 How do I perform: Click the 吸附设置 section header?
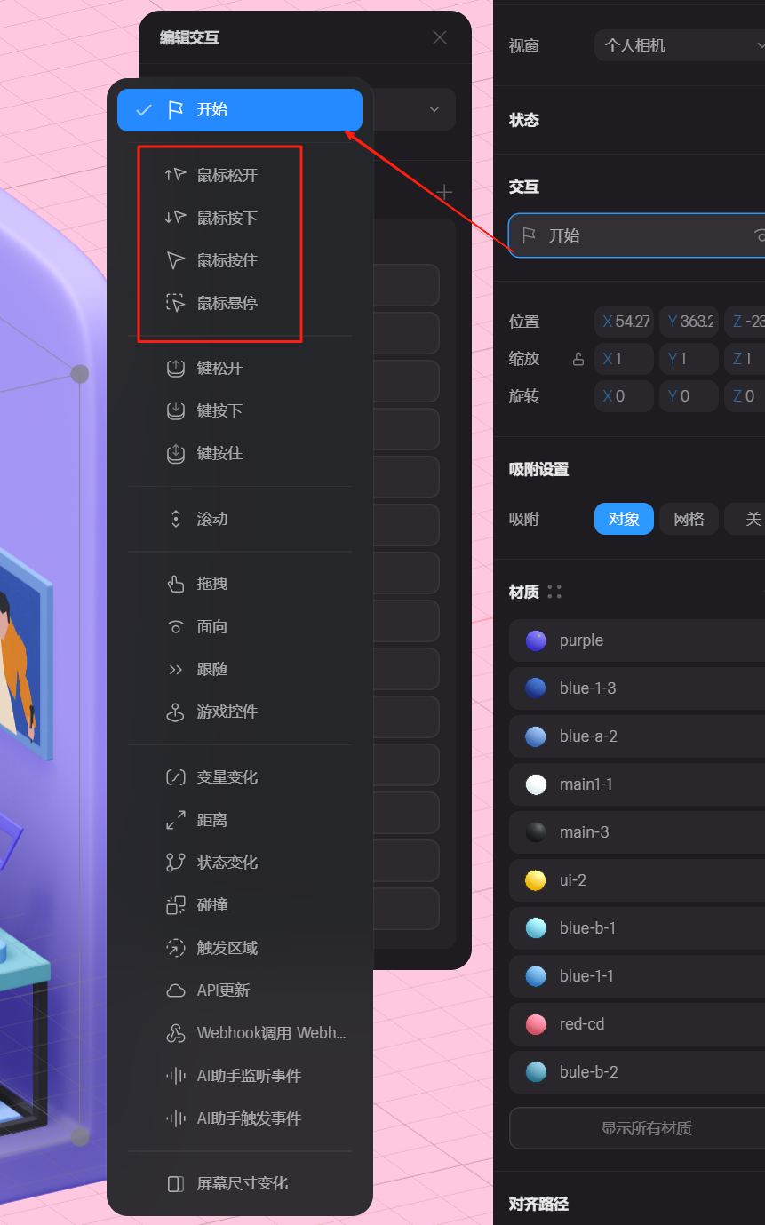click(538, 469)
